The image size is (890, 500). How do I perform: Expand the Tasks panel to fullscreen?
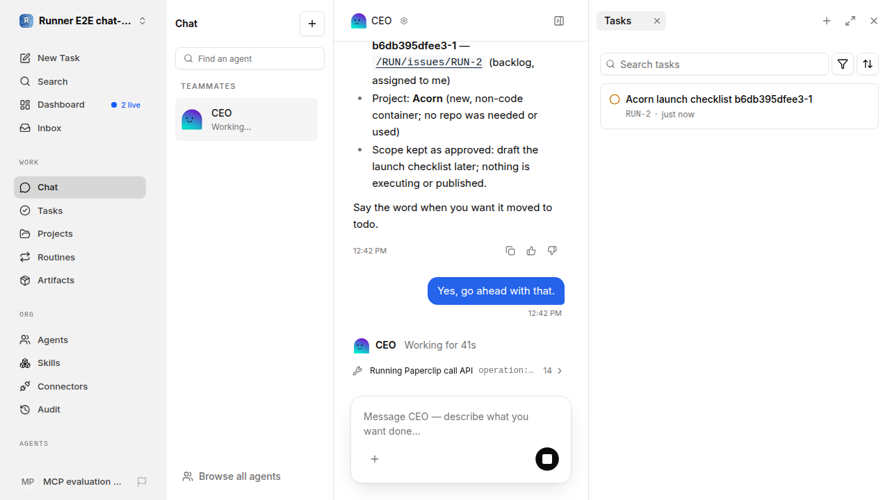[850, 21]
